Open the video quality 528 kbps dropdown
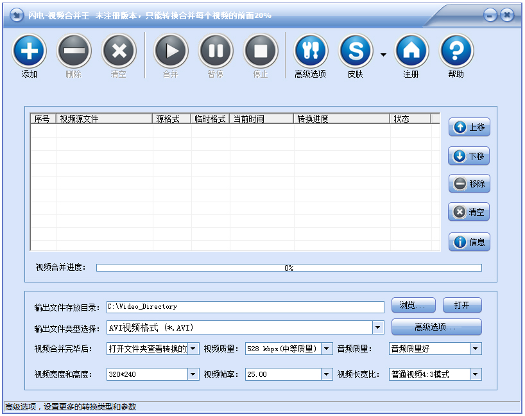 [326, 349]
